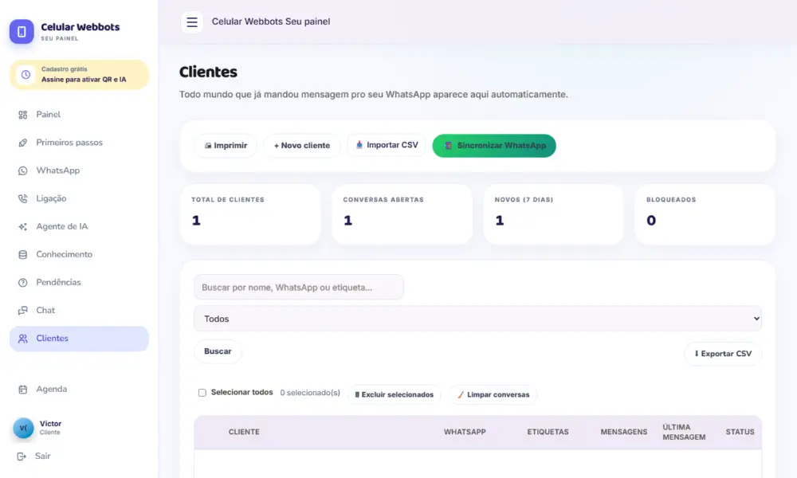Viewport: 797px width, 478px height.
Task: Click the Ligação phone icon
Action: [23, 198]
